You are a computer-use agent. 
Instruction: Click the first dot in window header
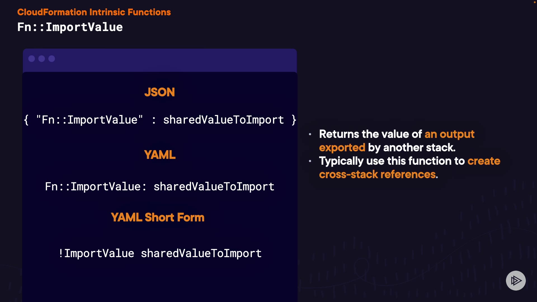coord(32,59)
